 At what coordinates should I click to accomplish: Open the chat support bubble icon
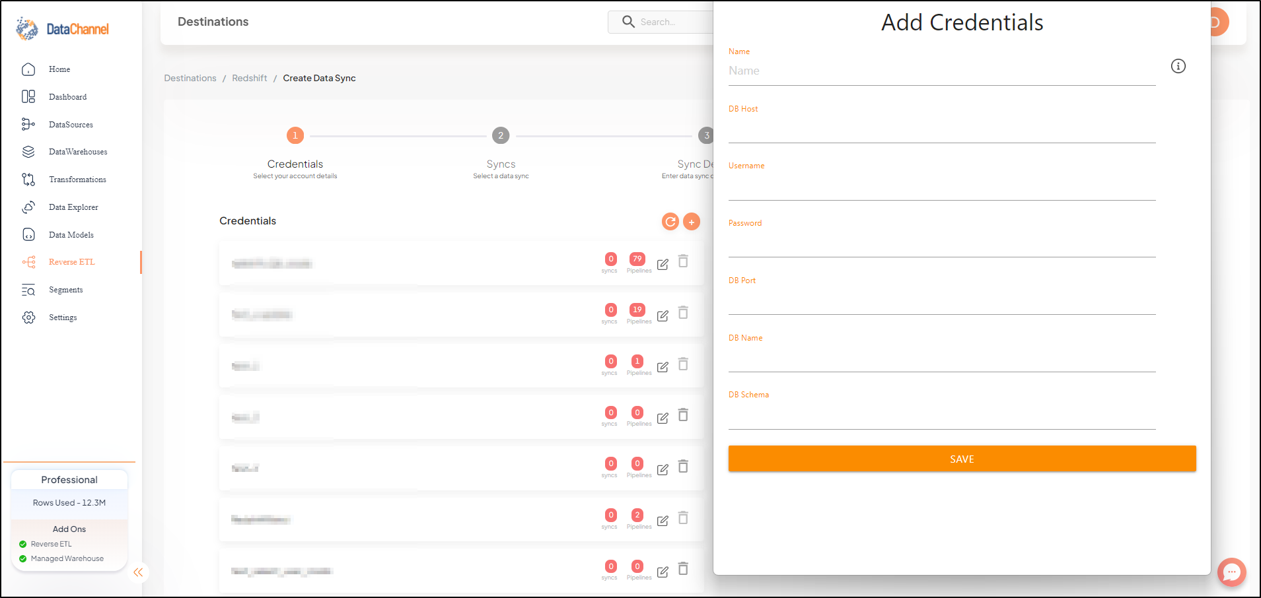click(x=1231, y=572)
